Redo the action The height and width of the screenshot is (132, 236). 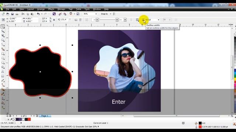45,14
